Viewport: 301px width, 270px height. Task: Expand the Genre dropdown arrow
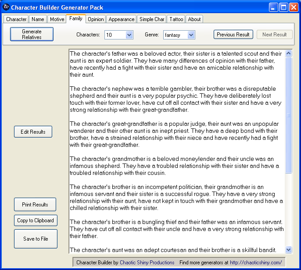(191, 35)
